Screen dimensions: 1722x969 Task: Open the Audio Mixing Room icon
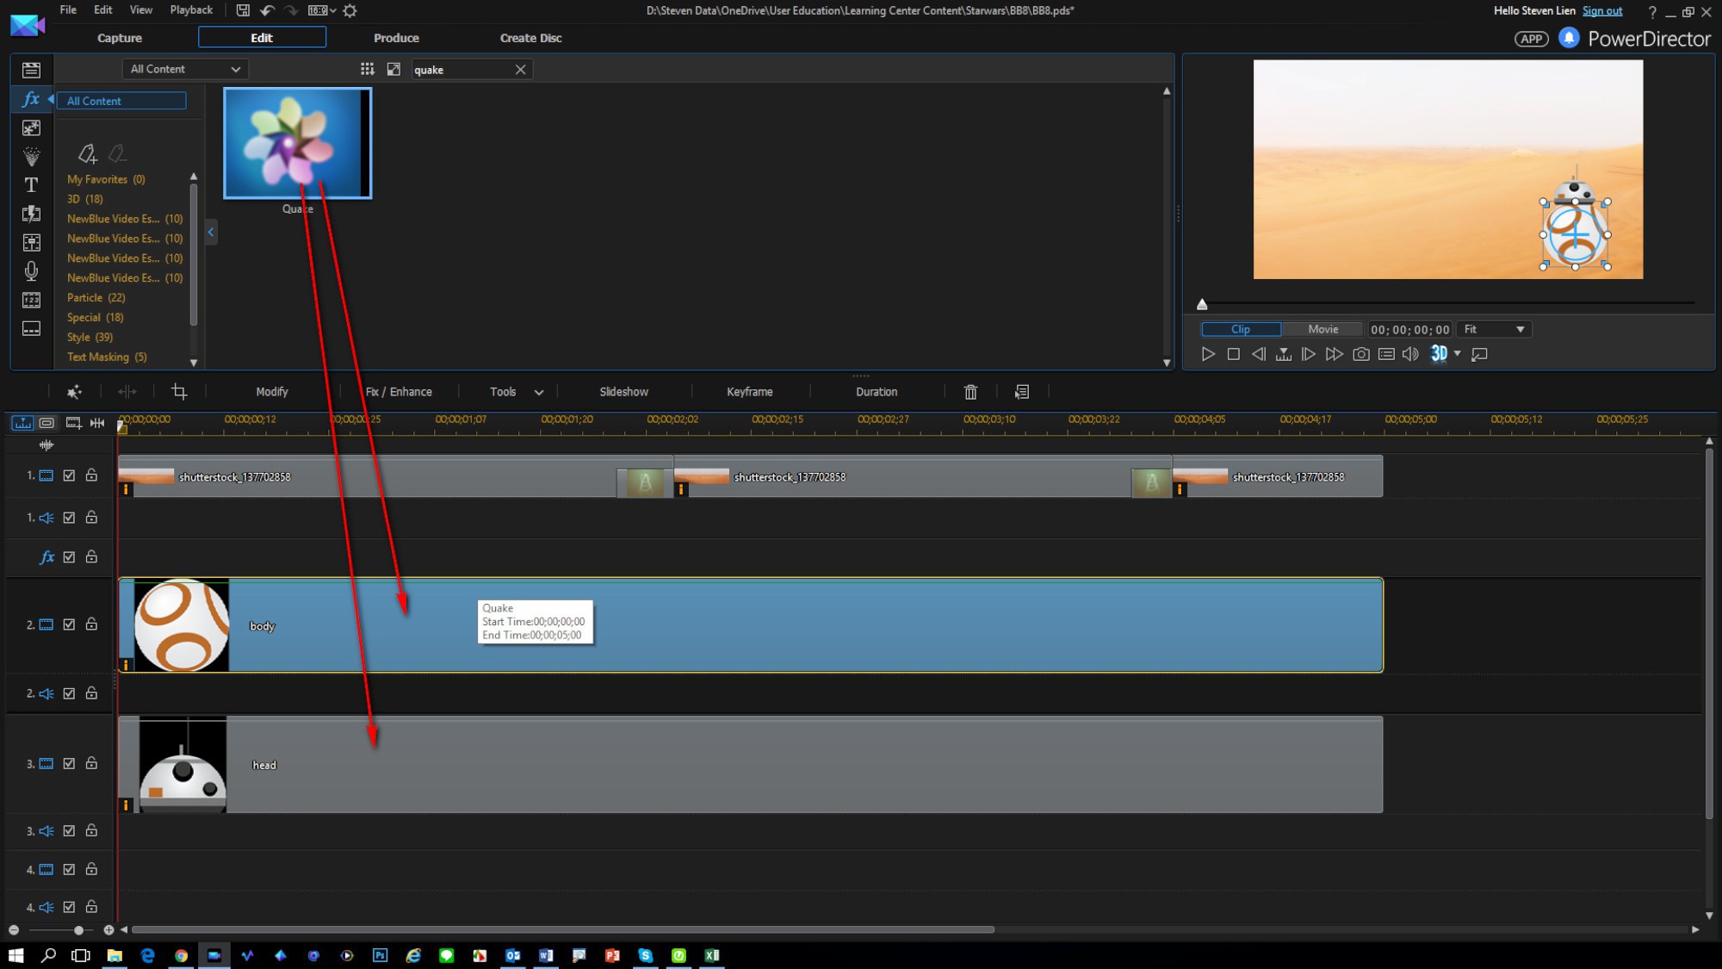(31, 242)
